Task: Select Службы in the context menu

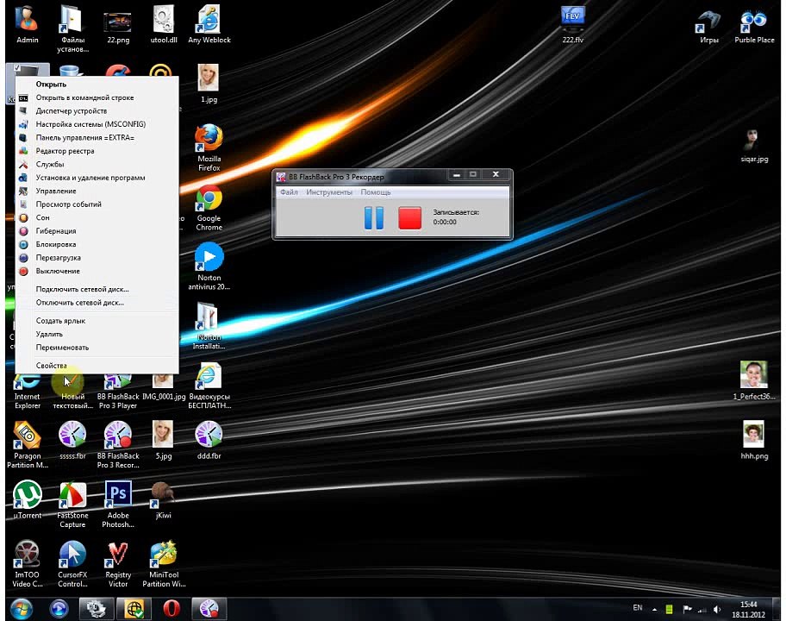Action: pos(97,165)
